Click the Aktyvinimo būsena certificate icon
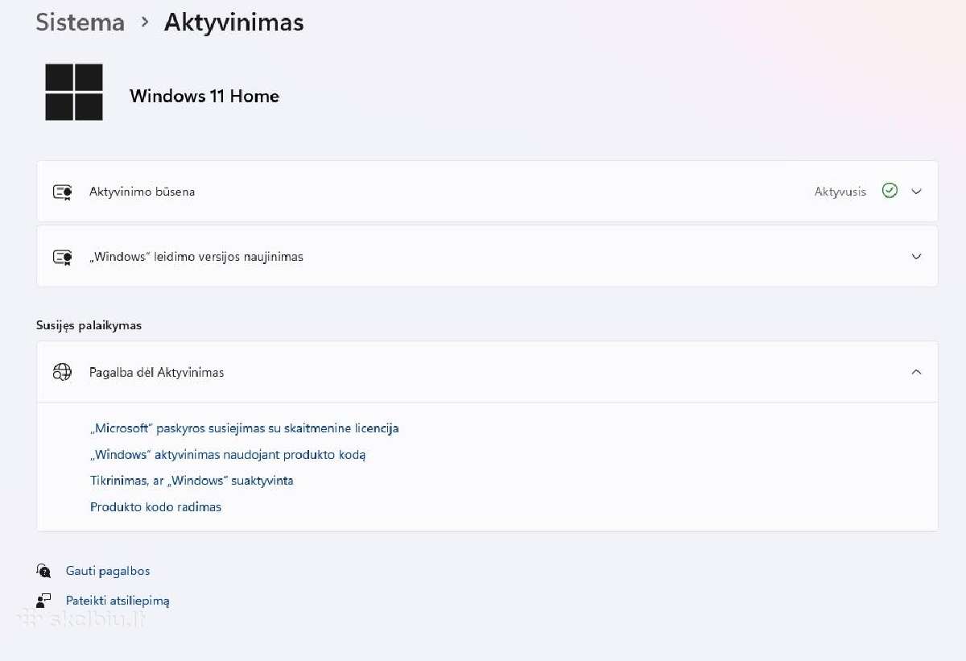Screen dimensions: 966x661 click(63, 192)
